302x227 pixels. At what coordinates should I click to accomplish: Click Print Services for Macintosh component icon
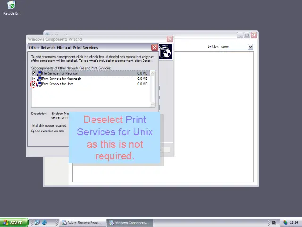(x=39, y=79)
